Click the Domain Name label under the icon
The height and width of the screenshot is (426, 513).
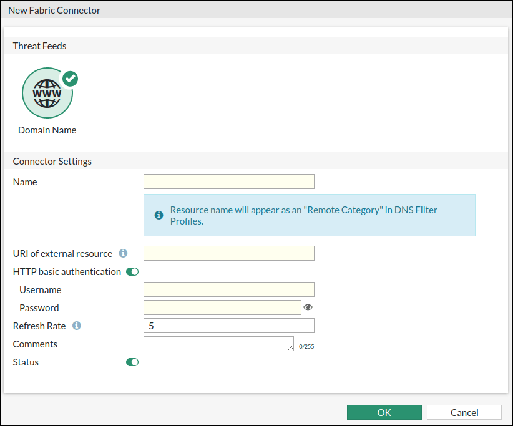click(47, 130)
